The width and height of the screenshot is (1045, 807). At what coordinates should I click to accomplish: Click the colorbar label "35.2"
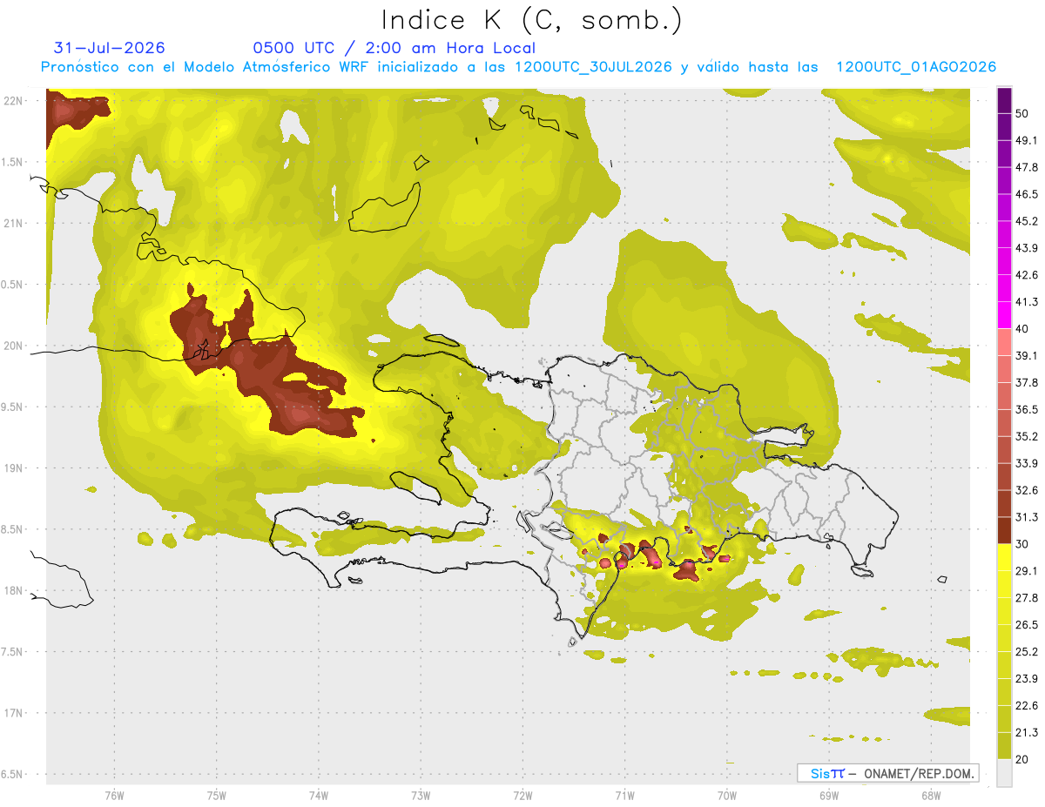[x=1027, y=436]
